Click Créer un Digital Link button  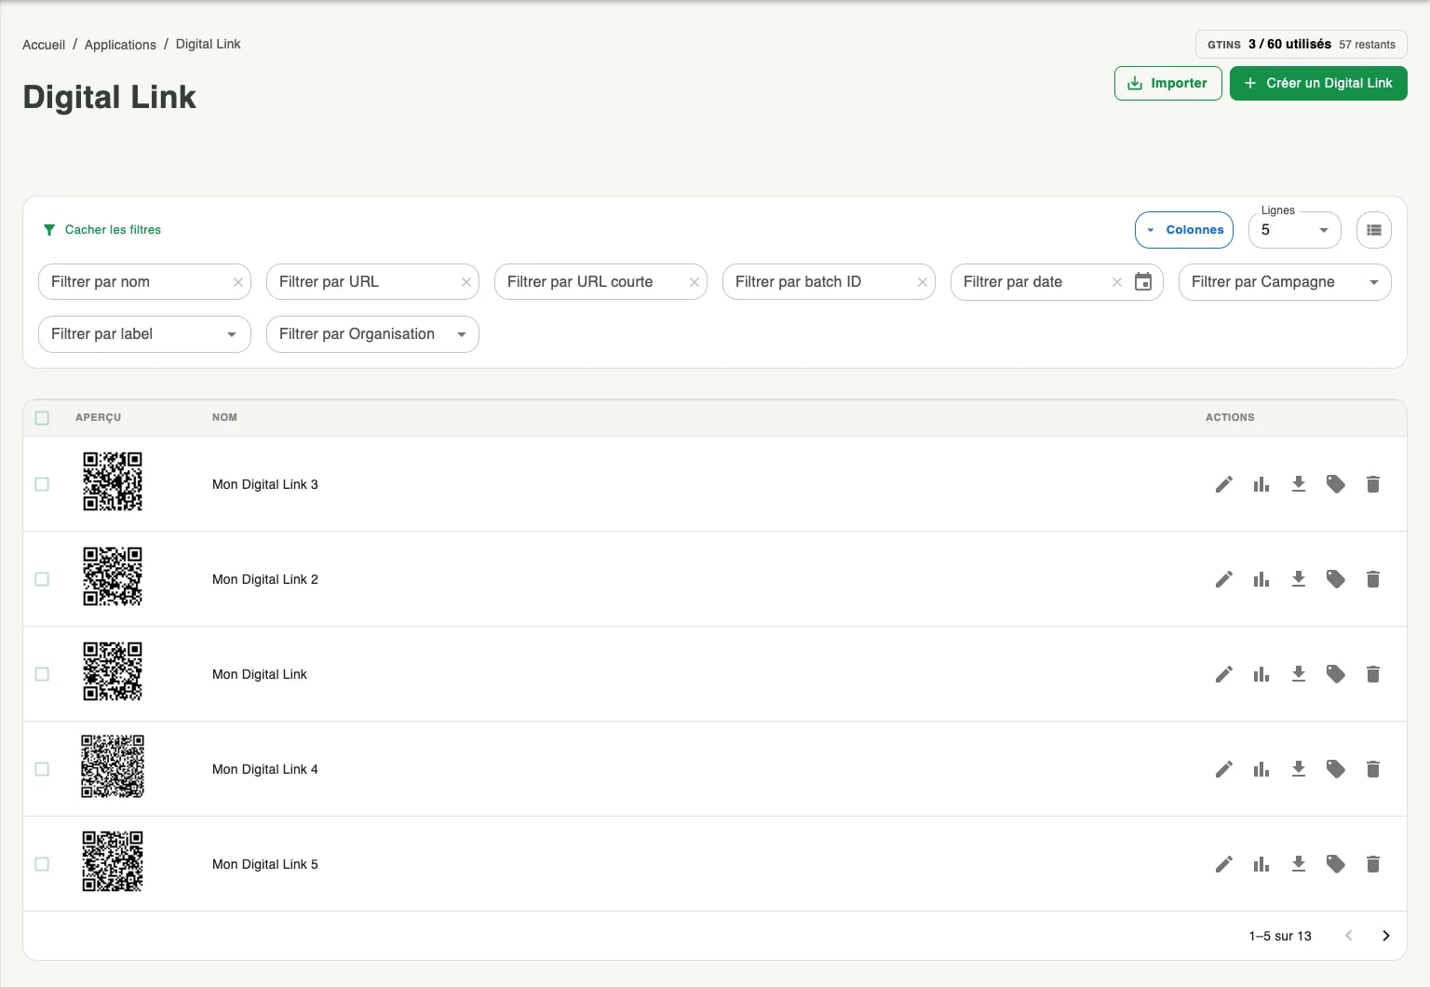tap(1318, 83)
